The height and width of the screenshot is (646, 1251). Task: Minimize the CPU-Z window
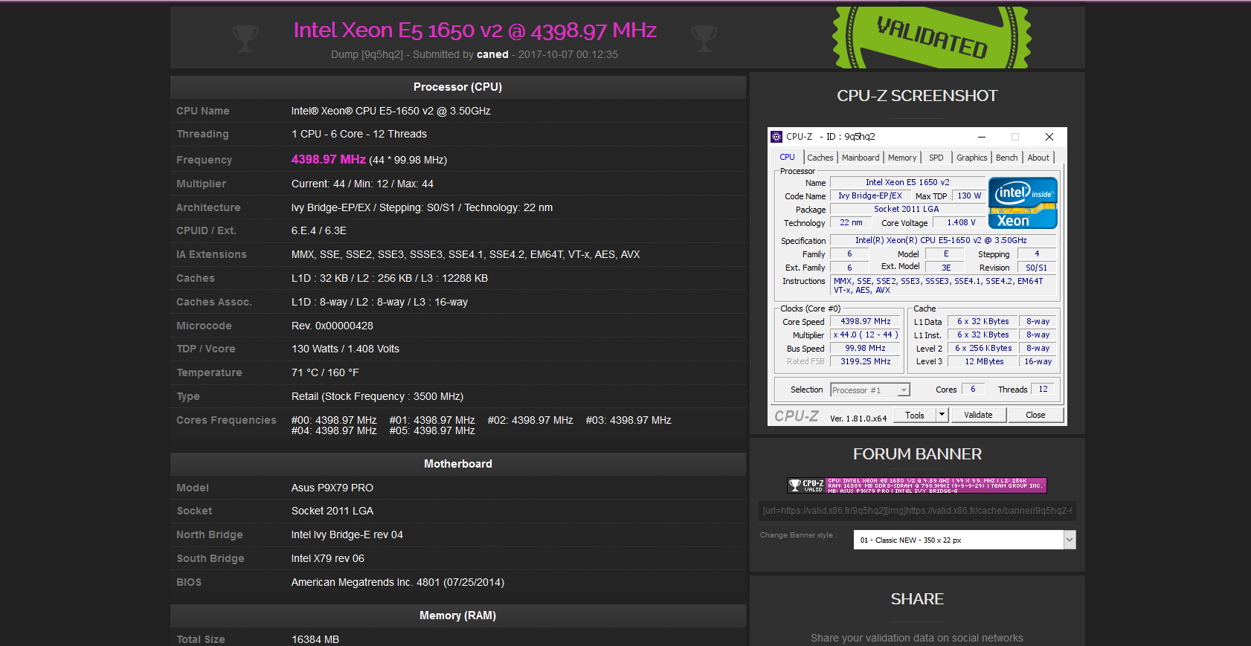[982, 137]
